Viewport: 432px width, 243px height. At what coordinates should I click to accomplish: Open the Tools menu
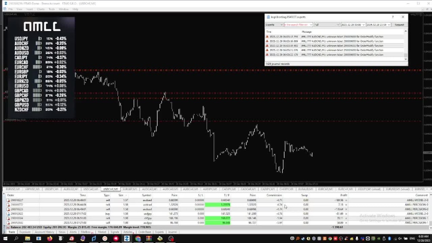[51, 9]
